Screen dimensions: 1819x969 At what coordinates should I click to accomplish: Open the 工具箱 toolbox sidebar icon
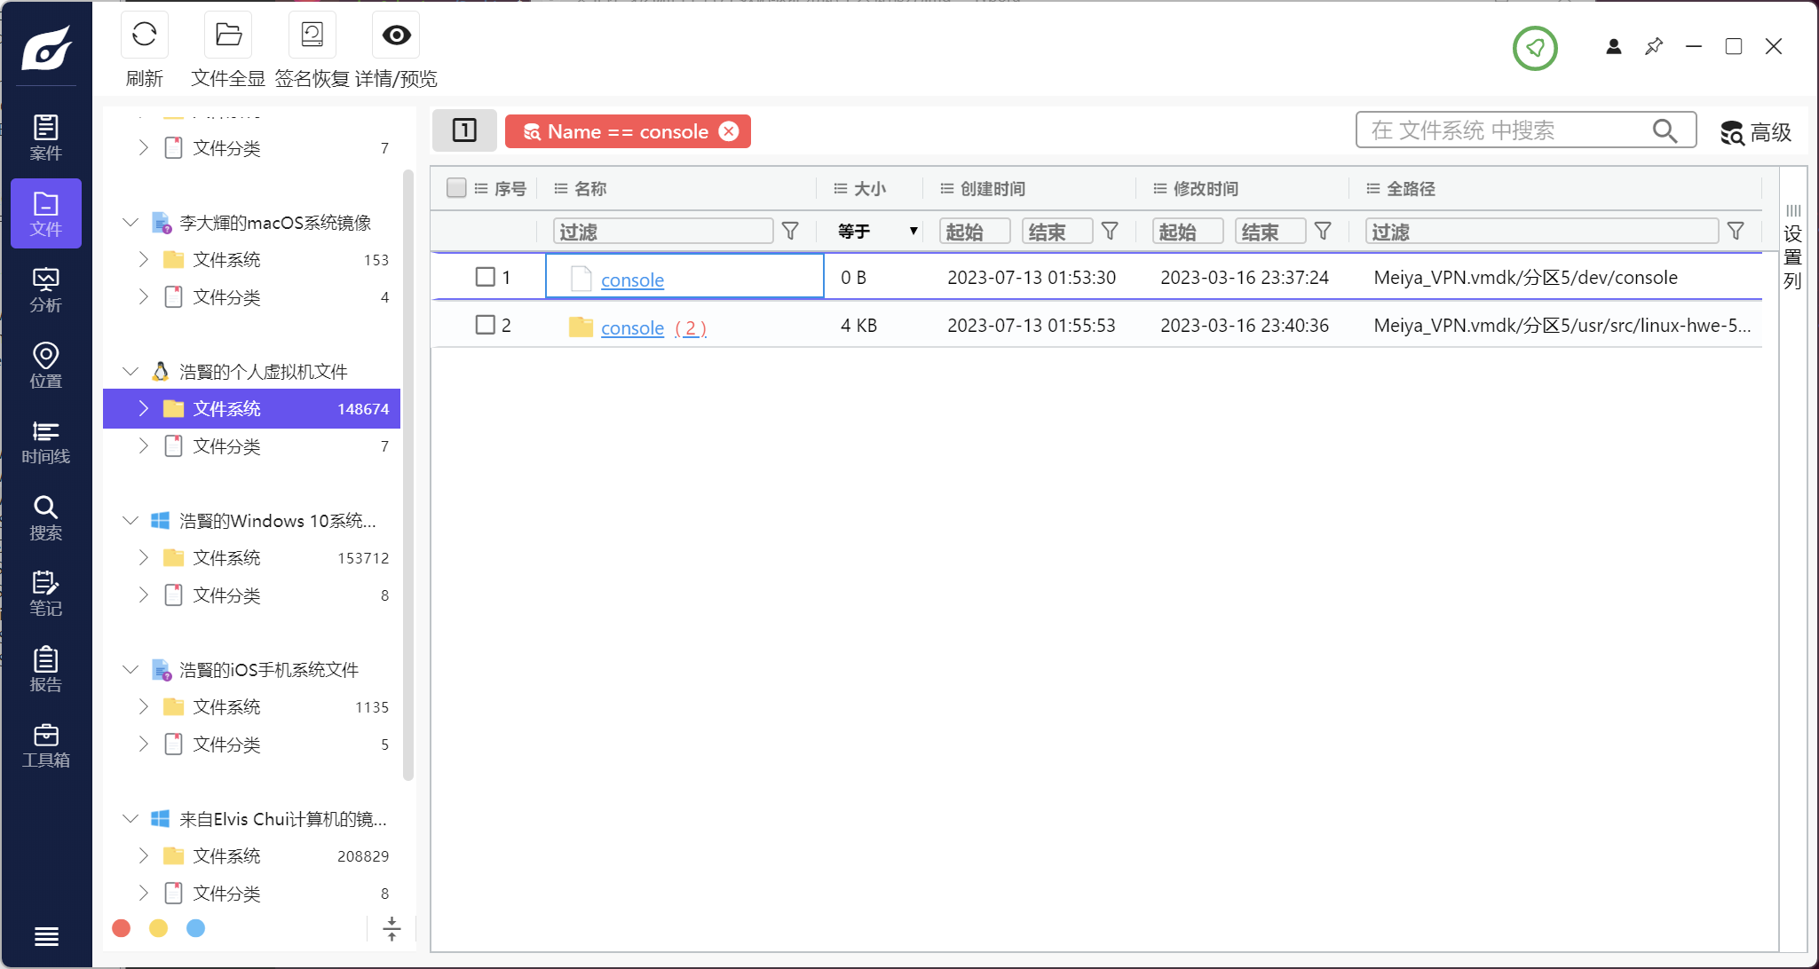coord(45,745)
